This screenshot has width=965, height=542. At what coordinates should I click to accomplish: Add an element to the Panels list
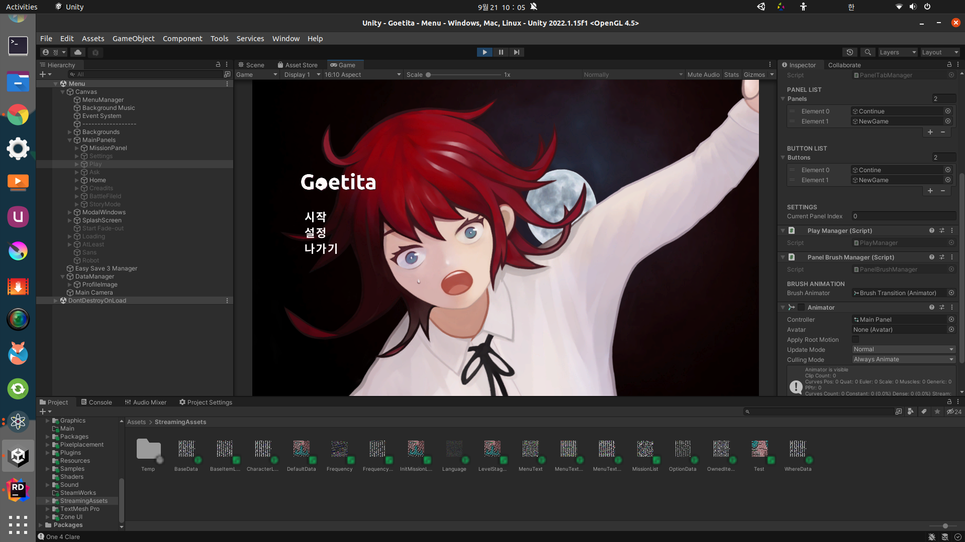click(x=930, y=132)
